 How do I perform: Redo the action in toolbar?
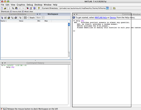tap(23, 8)
